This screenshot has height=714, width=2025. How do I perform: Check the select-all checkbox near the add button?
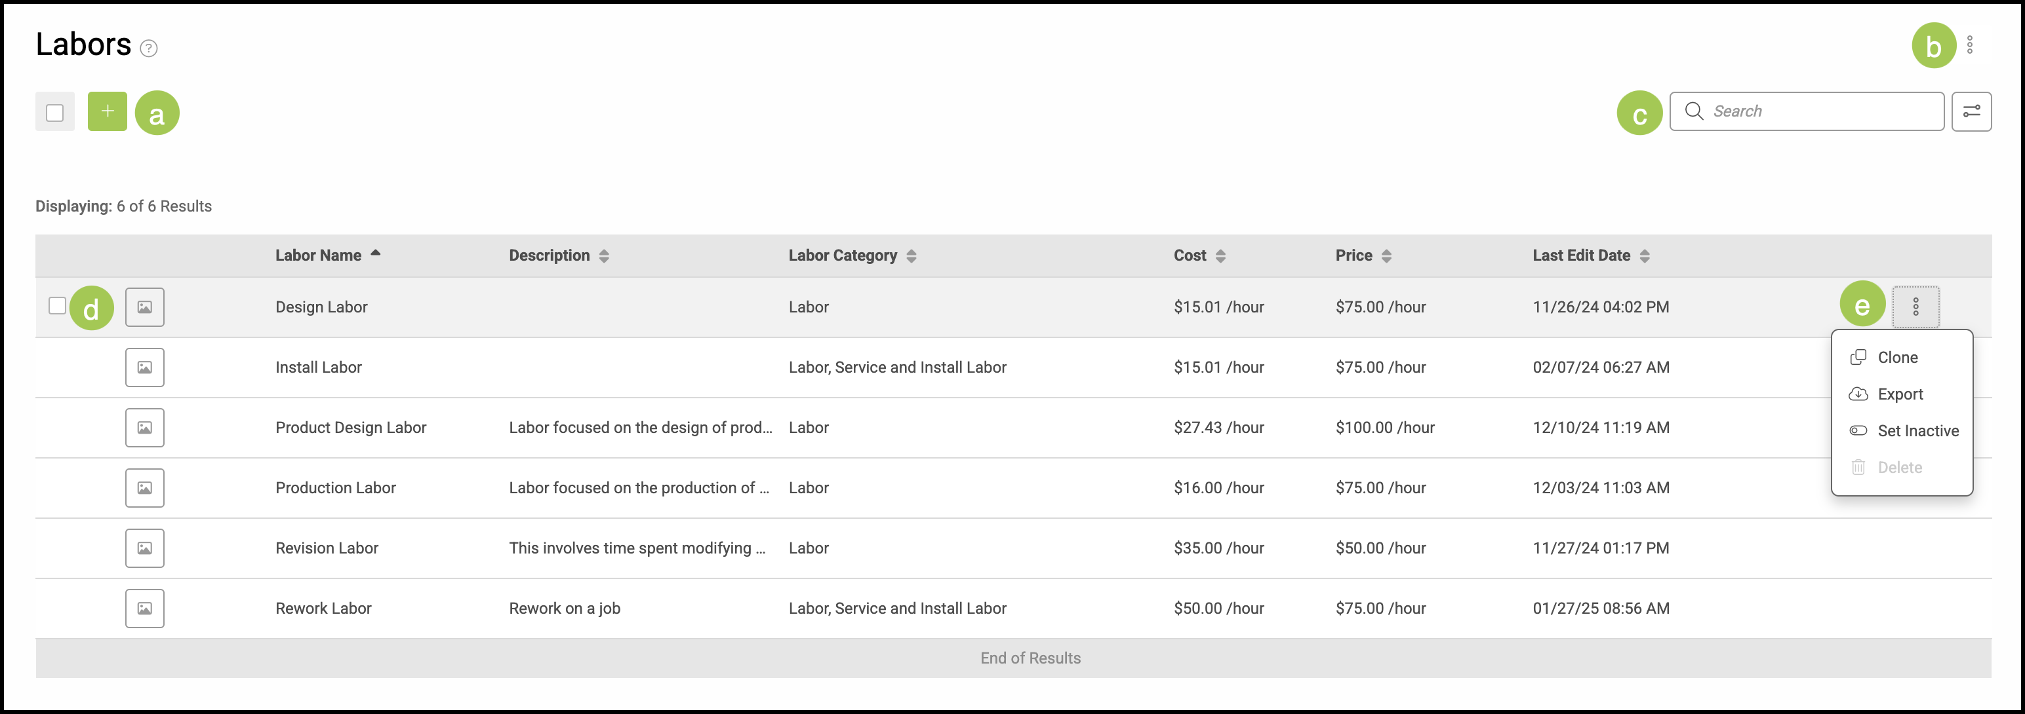tap(55, 112)
